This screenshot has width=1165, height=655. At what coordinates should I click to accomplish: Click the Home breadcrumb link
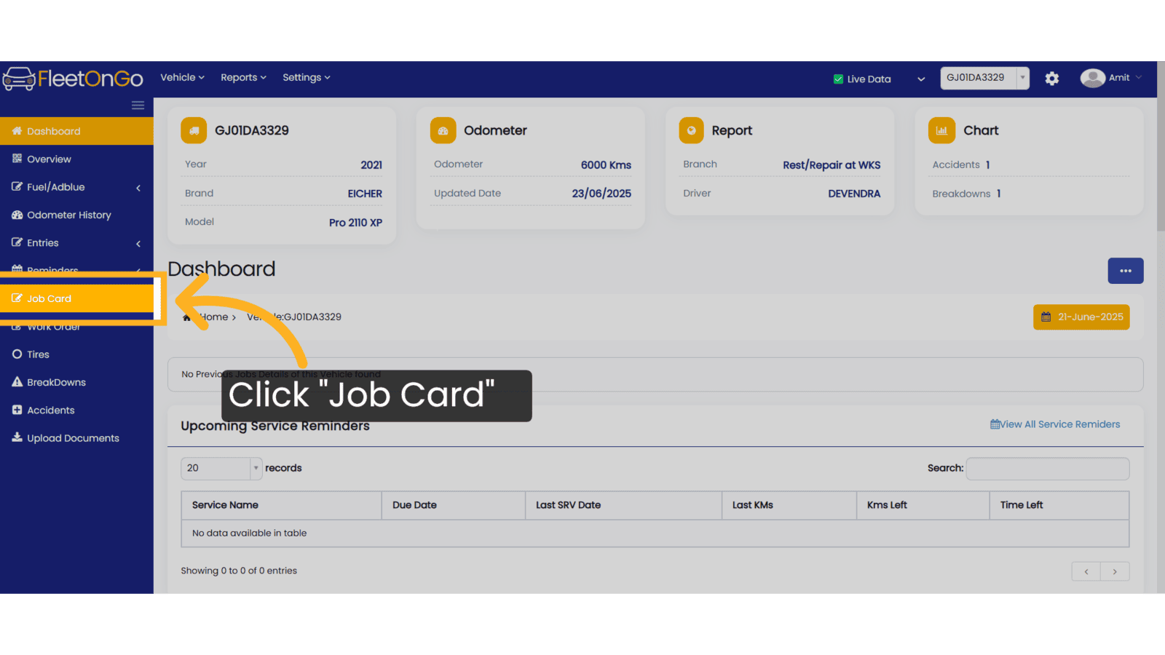214,317
